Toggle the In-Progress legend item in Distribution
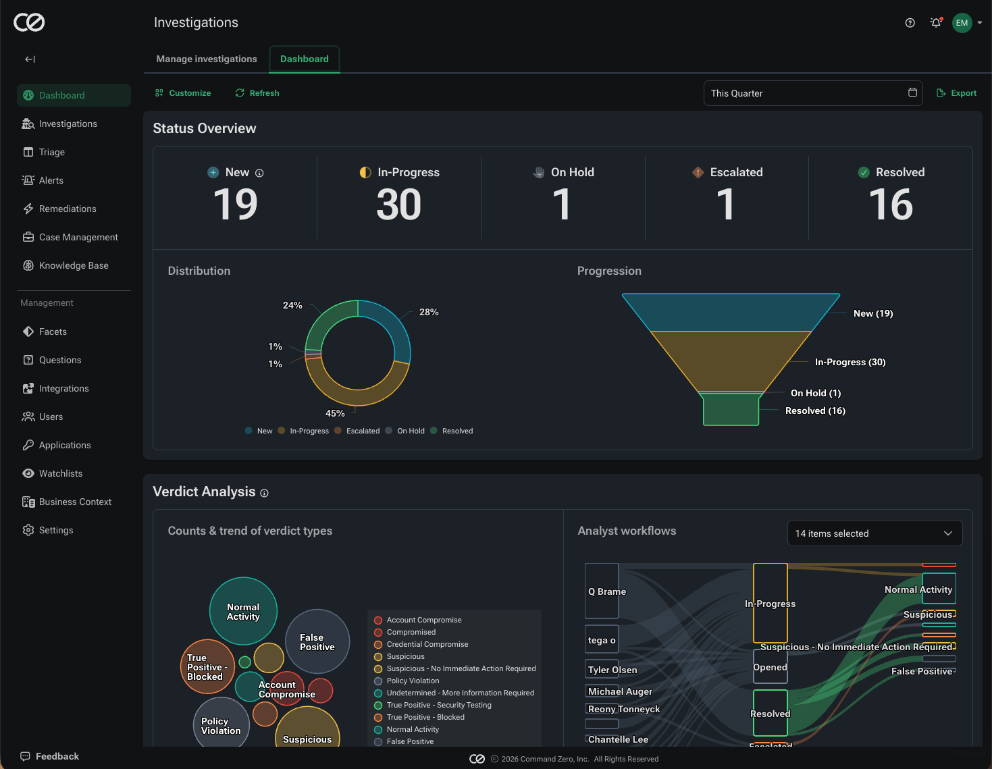Screen dimensions: 992x769 click(x=303, y=431)
